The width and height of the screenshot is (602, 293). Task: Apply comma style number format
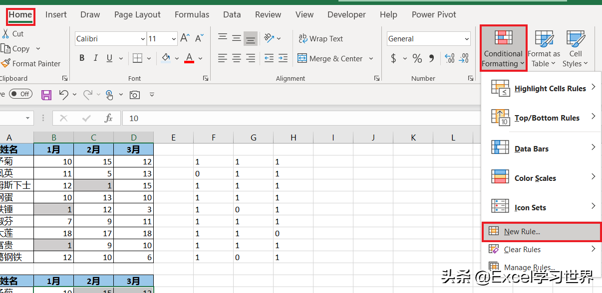[432, 59]
